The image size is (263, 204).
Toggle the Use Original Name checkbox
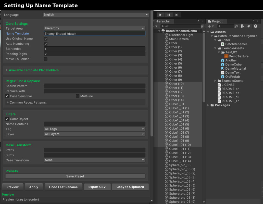[46, 39]
